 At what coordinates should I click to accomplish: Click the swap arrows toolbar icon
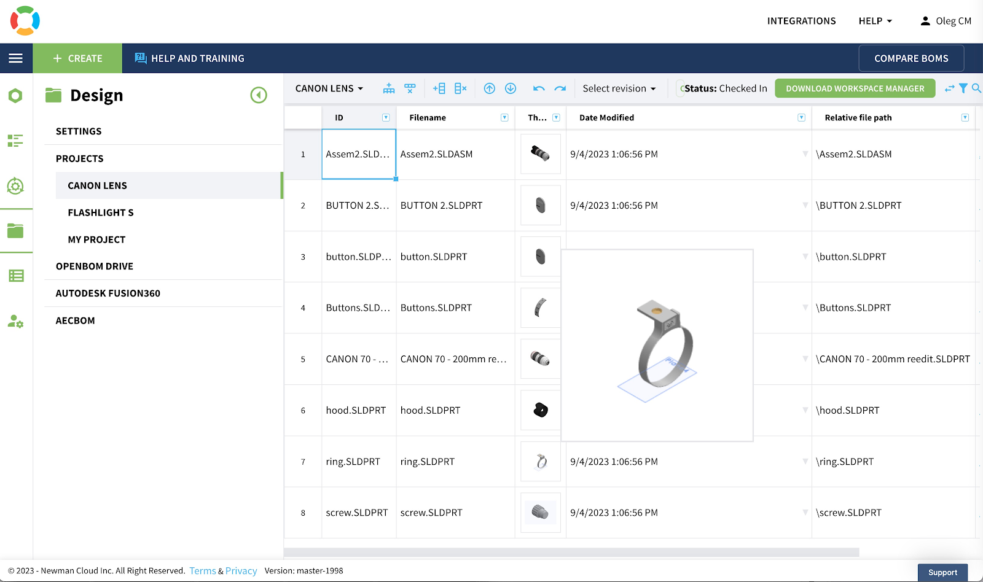coord(950,88)
